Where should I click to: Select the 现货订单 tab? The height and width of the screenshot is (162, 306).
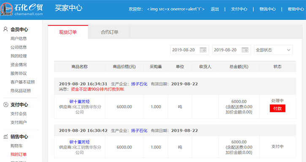point(68,32)
